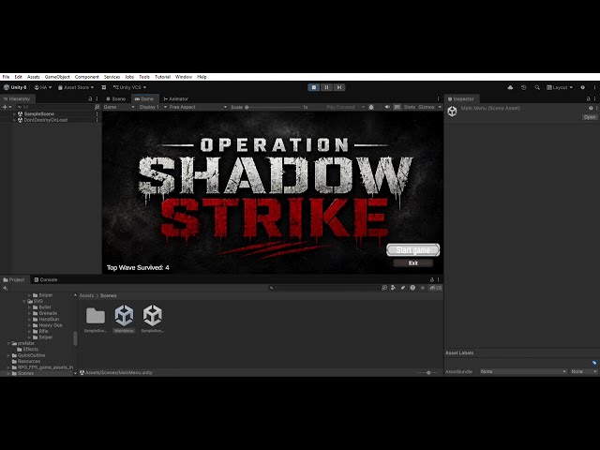Toggle Gizmos in Game view
The width and height of the screenshot is (600, 450).
[x=427, y=107]
